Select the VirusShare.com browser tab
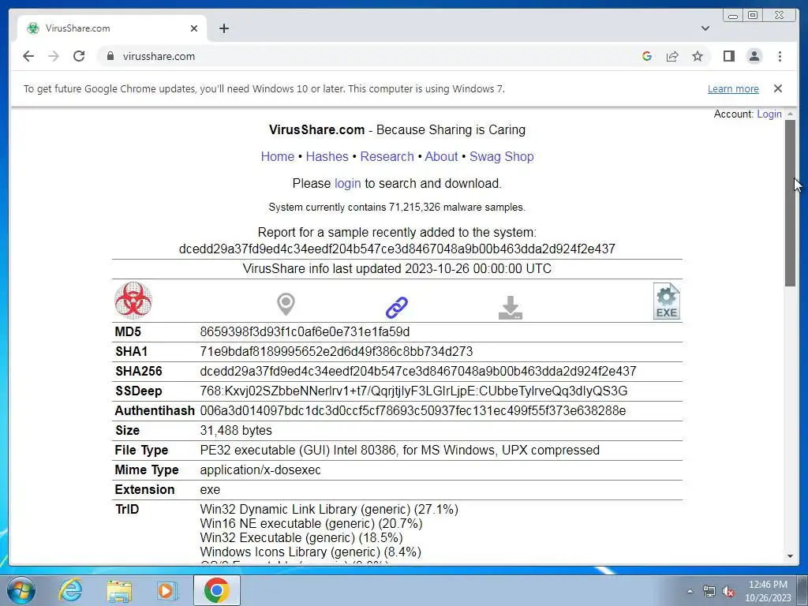Screen dimensions: 808x606 pyautogui.click(x=112, y=28)
